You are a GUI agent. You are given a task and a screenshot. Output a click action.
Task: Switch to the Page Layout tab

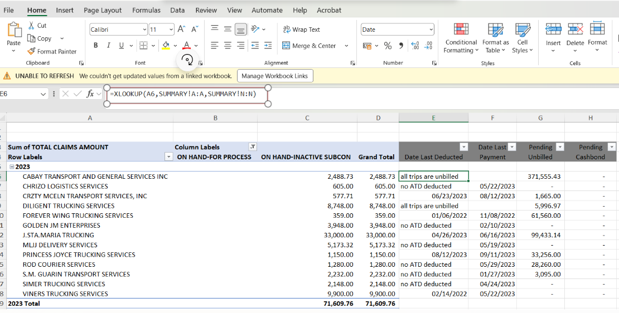(103, 10)
